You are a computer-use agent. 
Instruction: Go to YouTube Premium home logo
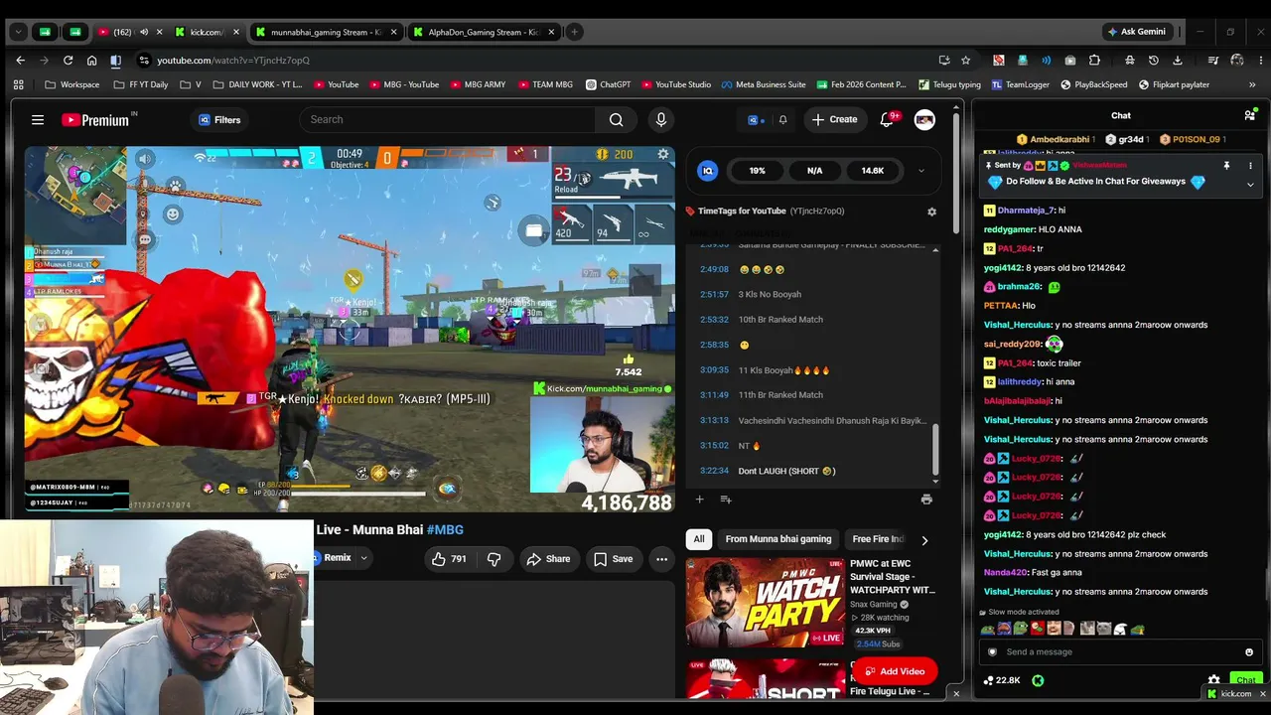97,120
